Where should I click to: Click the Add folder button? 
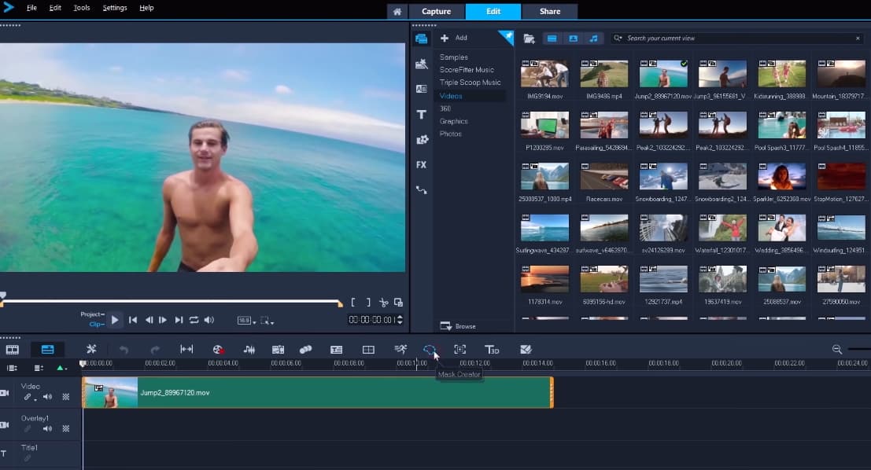(x=454, y=38)
